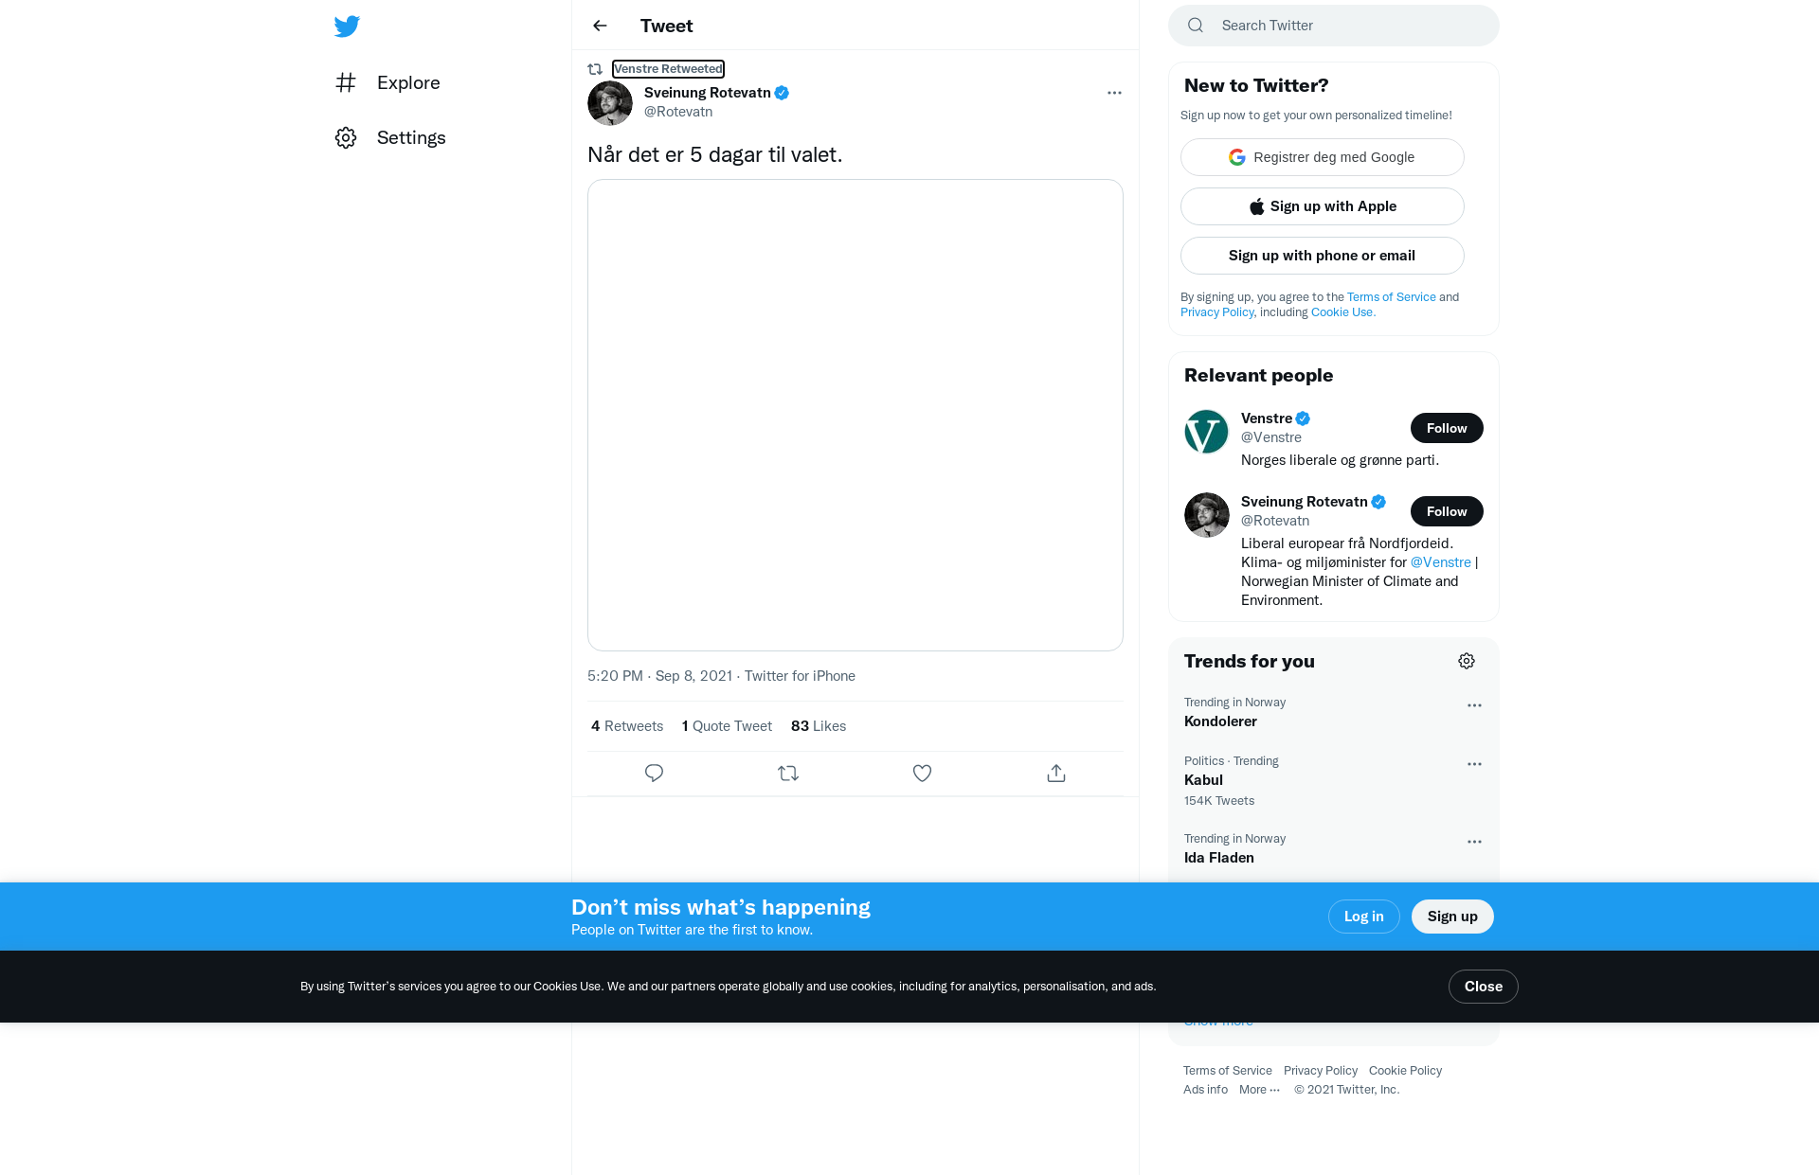The height and width of the screenshot is (1175, 1819).
Task: Open the tweet's more options menu
Action: tap(1114, 93)
